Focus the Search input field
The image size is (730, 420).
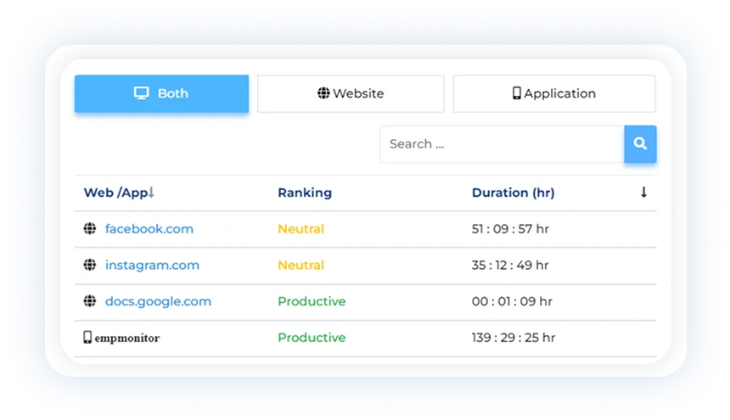coord(501,144)
